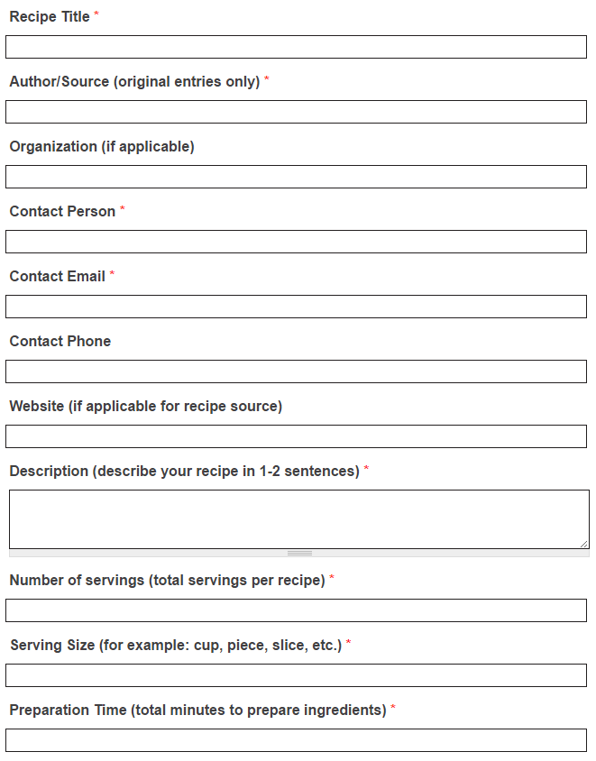Image resolution: width=596 pixels, height=761 pixels.
Task: Click the "Recipe Title" label text
Action: pos(50,17)
